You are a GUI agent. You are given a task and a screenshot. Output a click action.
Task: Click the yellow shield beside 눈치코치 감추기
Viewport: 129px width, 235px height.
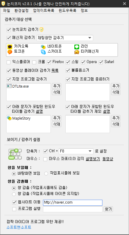[42, 30]
